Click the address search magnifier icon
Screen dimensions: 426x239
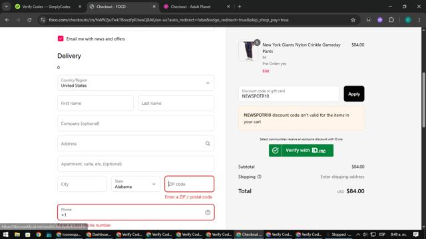coord(208,143)
